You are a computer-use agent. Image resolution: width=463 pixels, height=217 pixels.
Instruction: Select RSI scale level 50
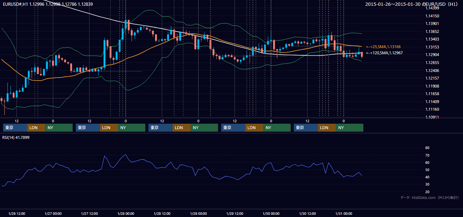pos(427,170)
